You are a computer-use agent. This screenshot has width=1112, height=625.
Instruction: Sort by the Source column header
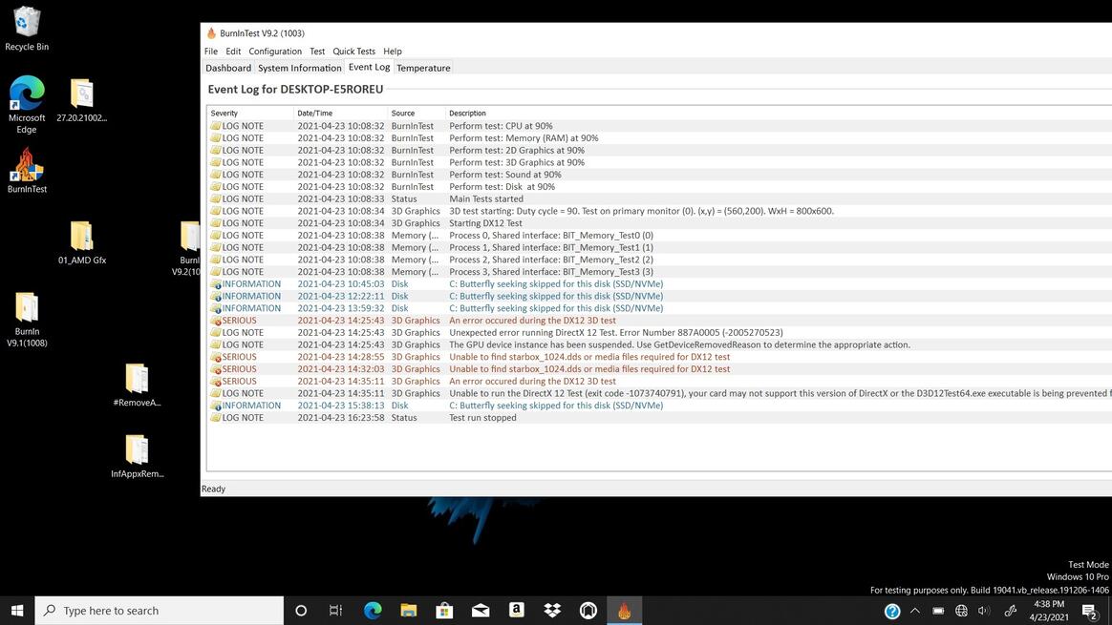tap(417, 114)
